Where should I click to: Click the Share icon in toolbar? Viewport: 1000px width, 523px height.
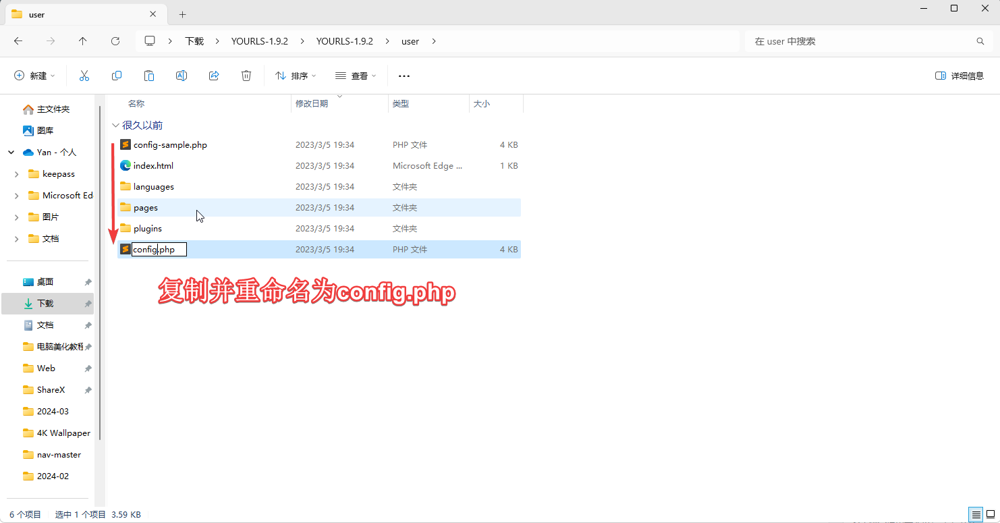coord(214,76)
